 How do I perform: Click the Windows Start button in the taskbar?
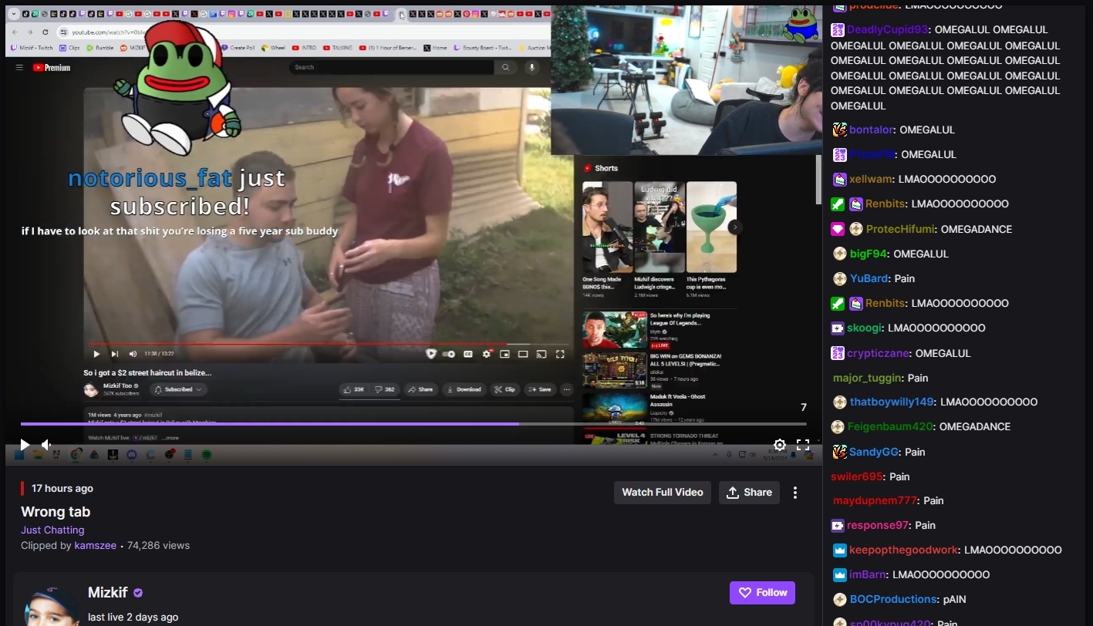[19, 455]
